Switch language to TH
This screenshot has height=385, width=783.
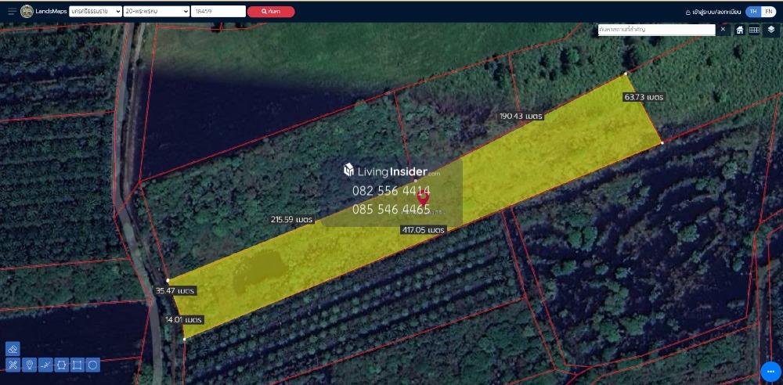[x=752, y=12]
